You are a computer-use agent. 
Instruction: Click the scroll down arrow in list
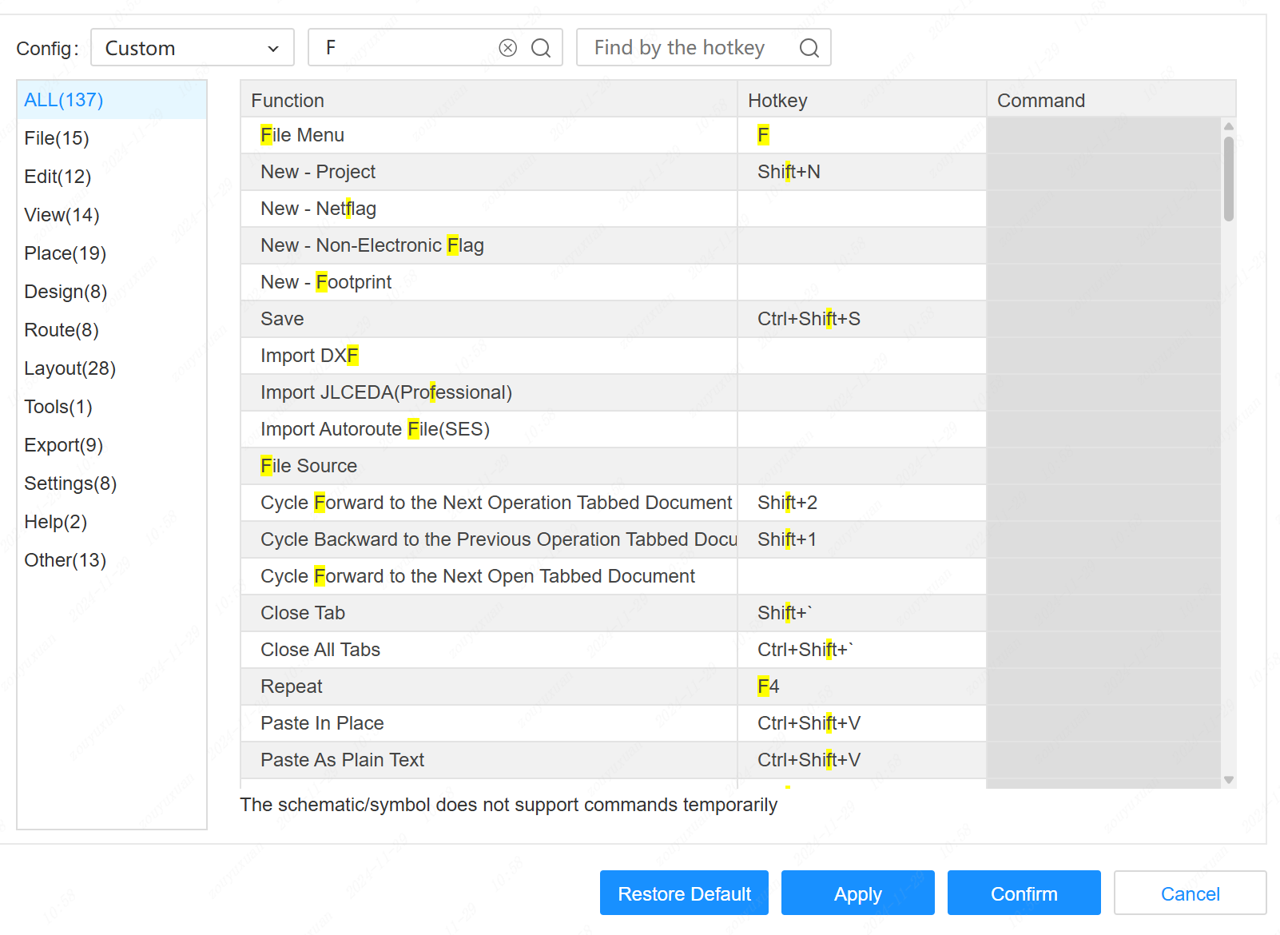tap(1229, 780)
